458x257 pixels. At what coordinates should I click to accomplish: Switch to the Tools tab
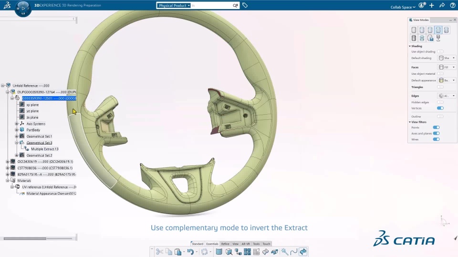pos(256,244)
